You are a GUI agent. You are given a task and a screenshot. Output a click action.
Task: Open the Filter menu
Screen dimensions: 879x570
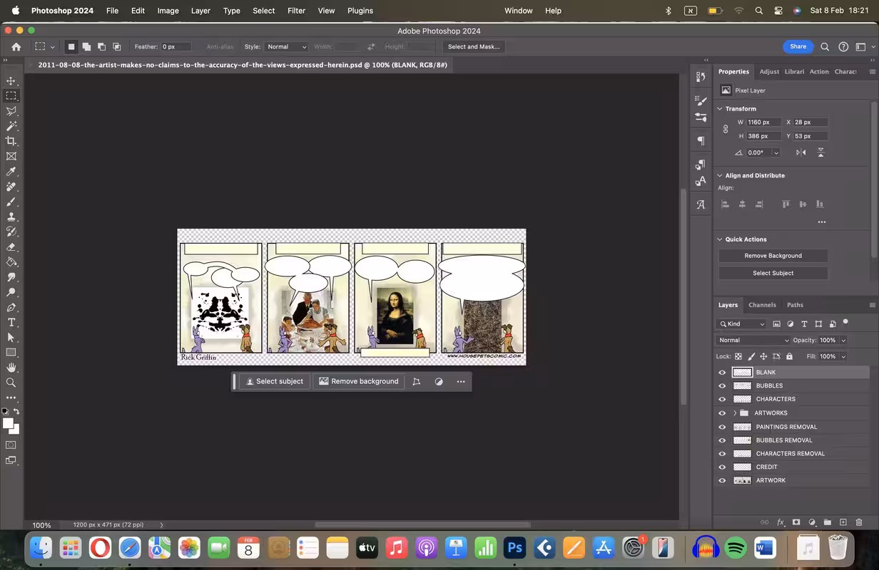pyautogui.click(x=296, y=11)
